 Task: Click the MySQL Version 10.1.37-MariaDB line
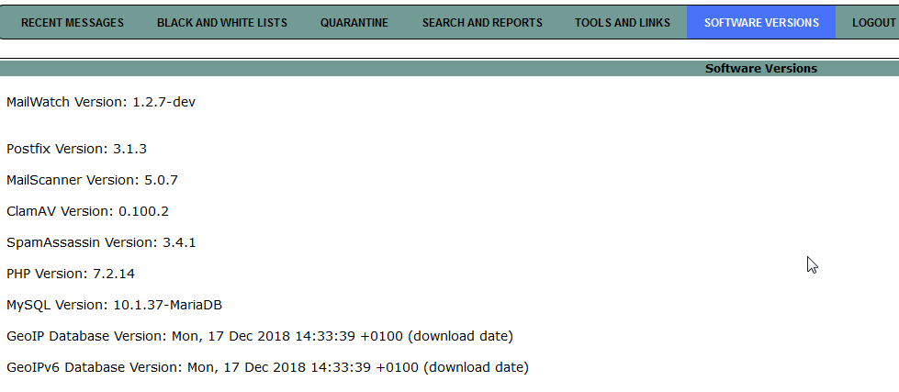click(x=114, y=305)
